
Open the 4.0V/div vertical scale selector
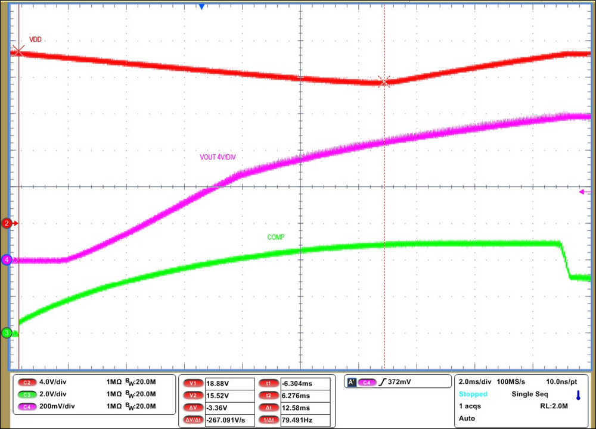54,383
